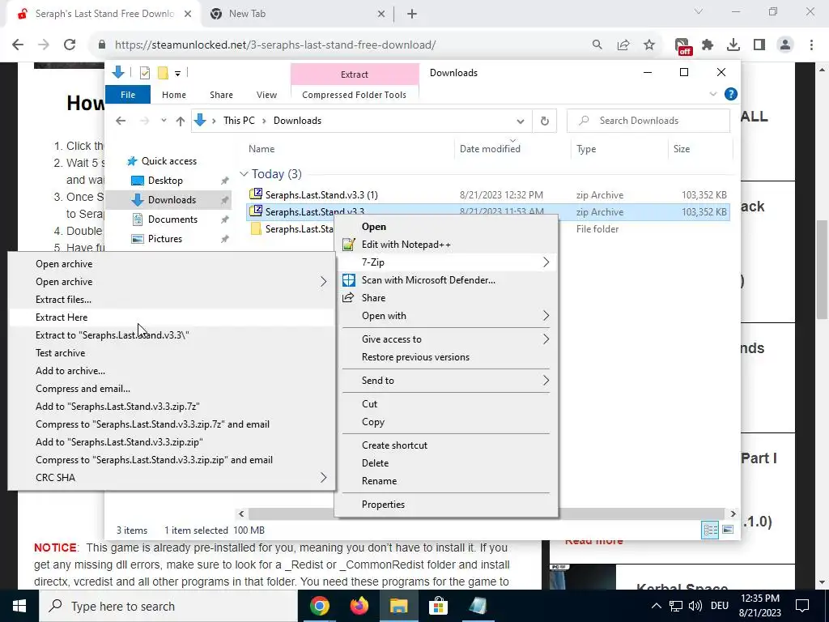This screenshot has height=622, width=829.
Task: Open the Chrome downloads icon
Action: pos(733,45)
